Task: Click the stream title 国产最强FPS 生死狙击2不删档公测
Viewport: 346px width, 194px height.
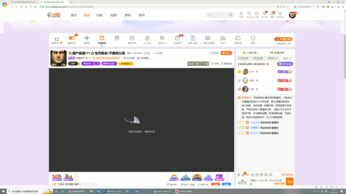Action: click(x=96, y=53)
